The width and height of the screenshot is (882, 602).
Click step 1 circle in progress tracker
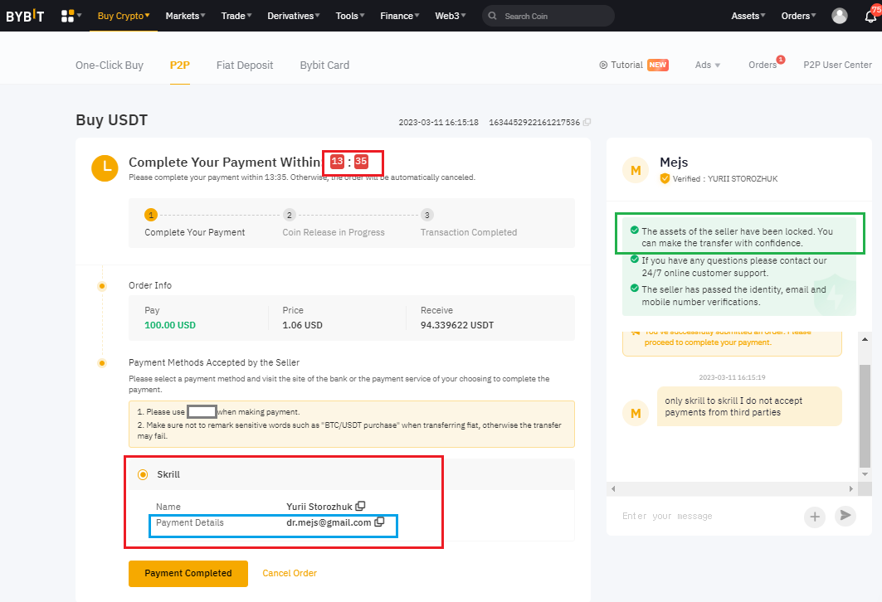[x=151, y=215]
